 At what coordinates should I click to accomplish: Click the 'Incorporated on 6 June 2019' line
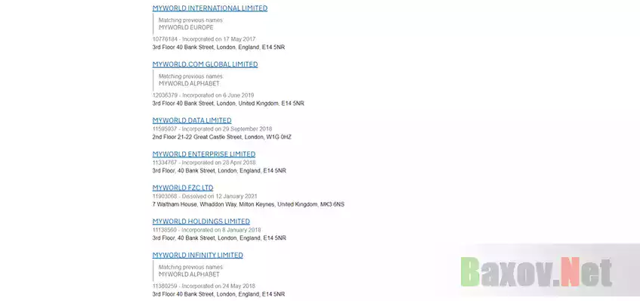click(218, 95)
